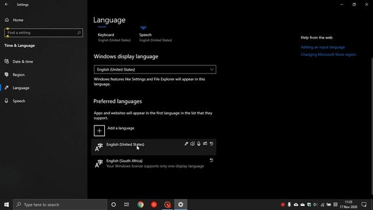Click spell-check icon for English (South Africa)

click(x=211, y=160)
